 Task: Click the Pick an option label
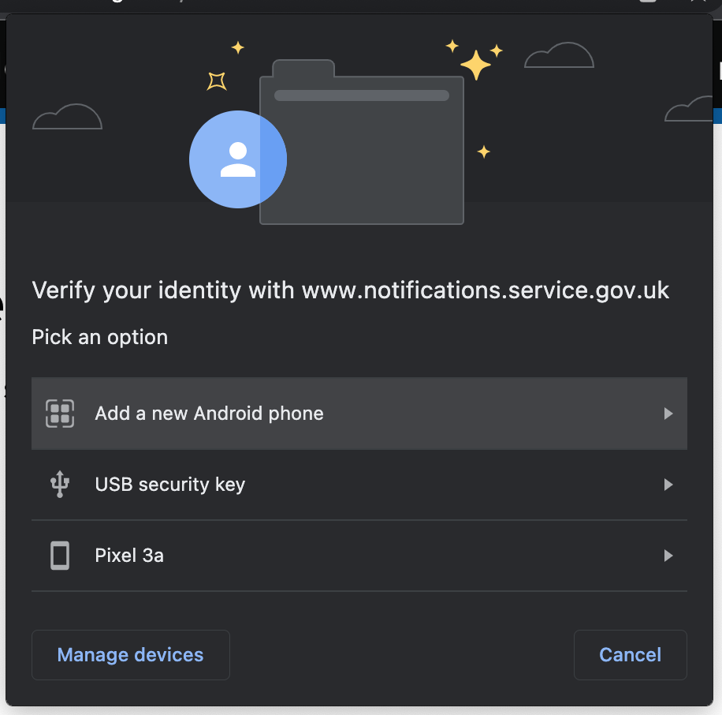(100, 337)
